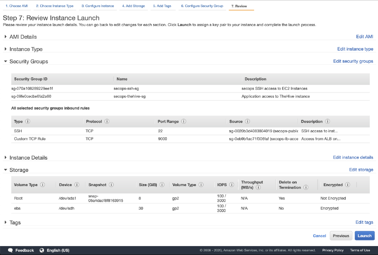Open the Edit security groups link
This screenshot has height=255, width=378.
(x=353, y=61)
